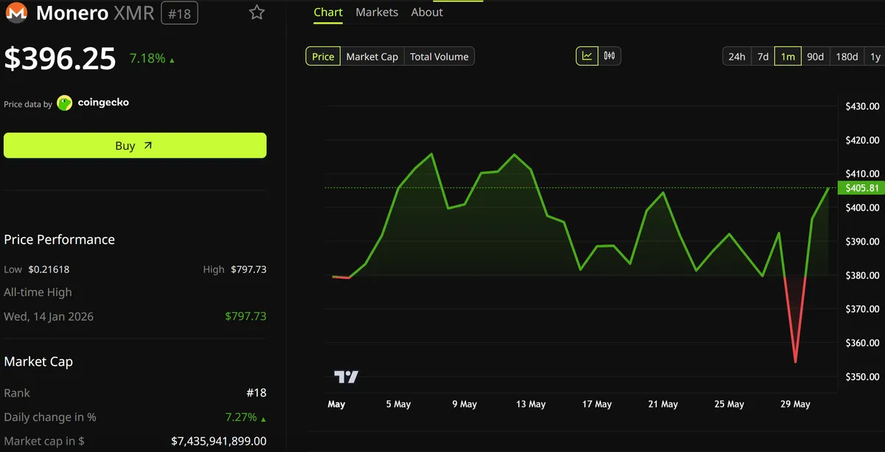Set chart range to 180d
The width and height of the screenshot is (885, 452).
click(x=847, y=56)
